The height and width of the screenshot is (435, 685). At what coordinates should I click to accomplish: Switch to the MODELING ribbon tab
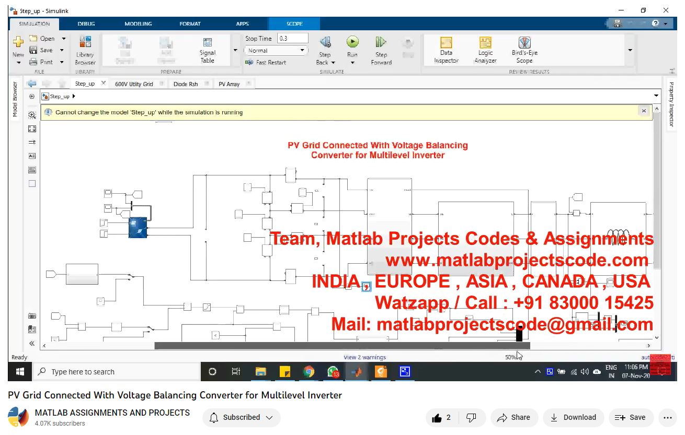click(x=138, y=24)
